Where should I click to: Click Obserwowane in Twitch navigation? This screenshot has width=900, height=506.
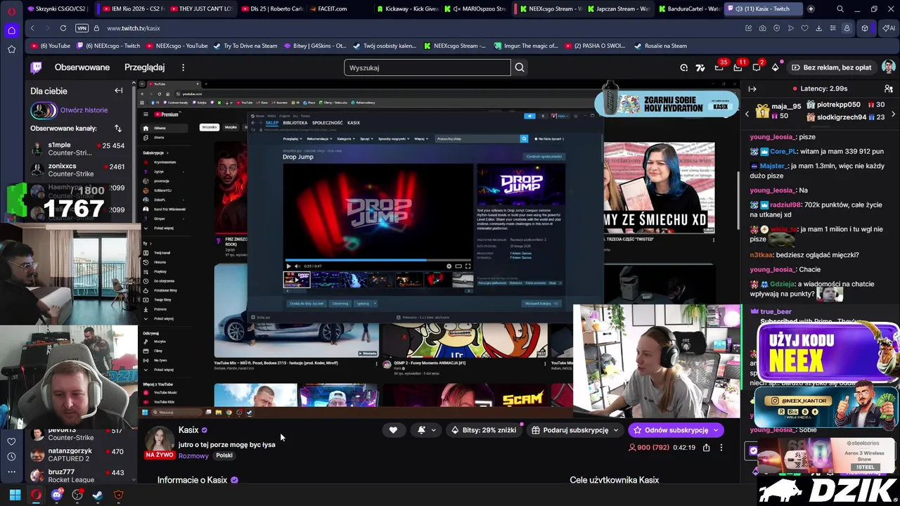82,67
